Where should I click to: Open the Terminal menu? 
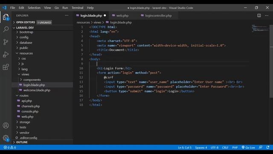pyautogui.click(x=78, y=8)
